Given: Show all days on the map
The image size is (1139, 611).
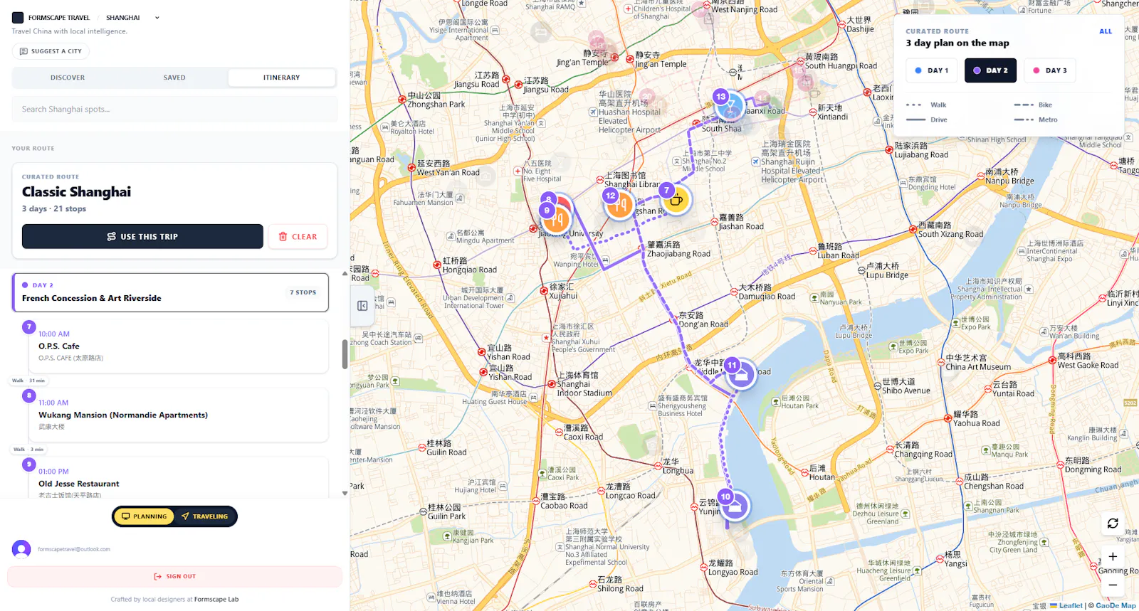Looking at the screenshot, I should point(1106,31).
